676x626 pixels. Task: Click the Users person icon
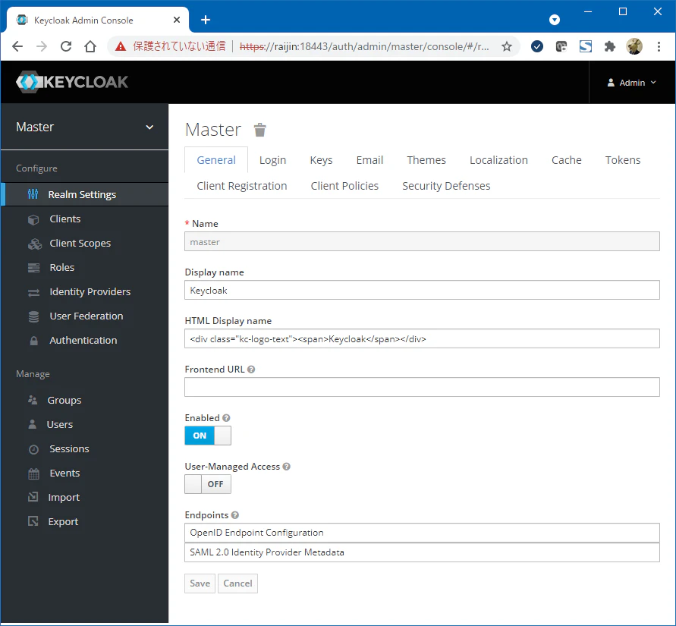point(33,424)
